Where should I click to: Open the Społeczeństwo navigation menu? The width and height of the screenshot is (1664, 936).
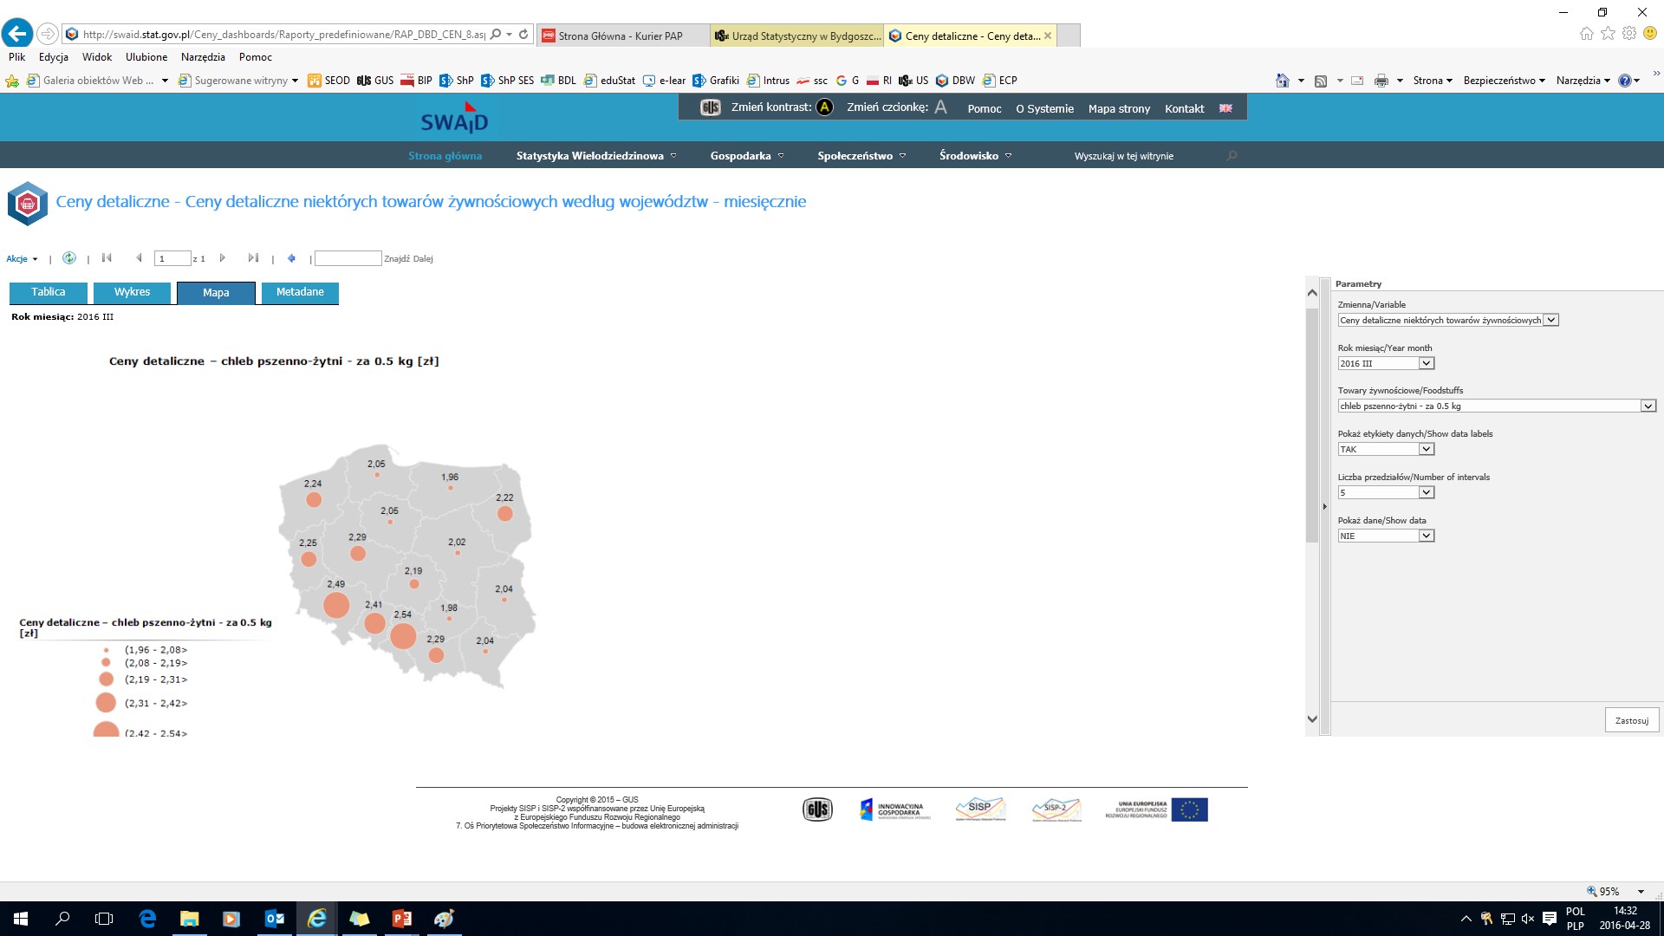(x=861, y=156)
